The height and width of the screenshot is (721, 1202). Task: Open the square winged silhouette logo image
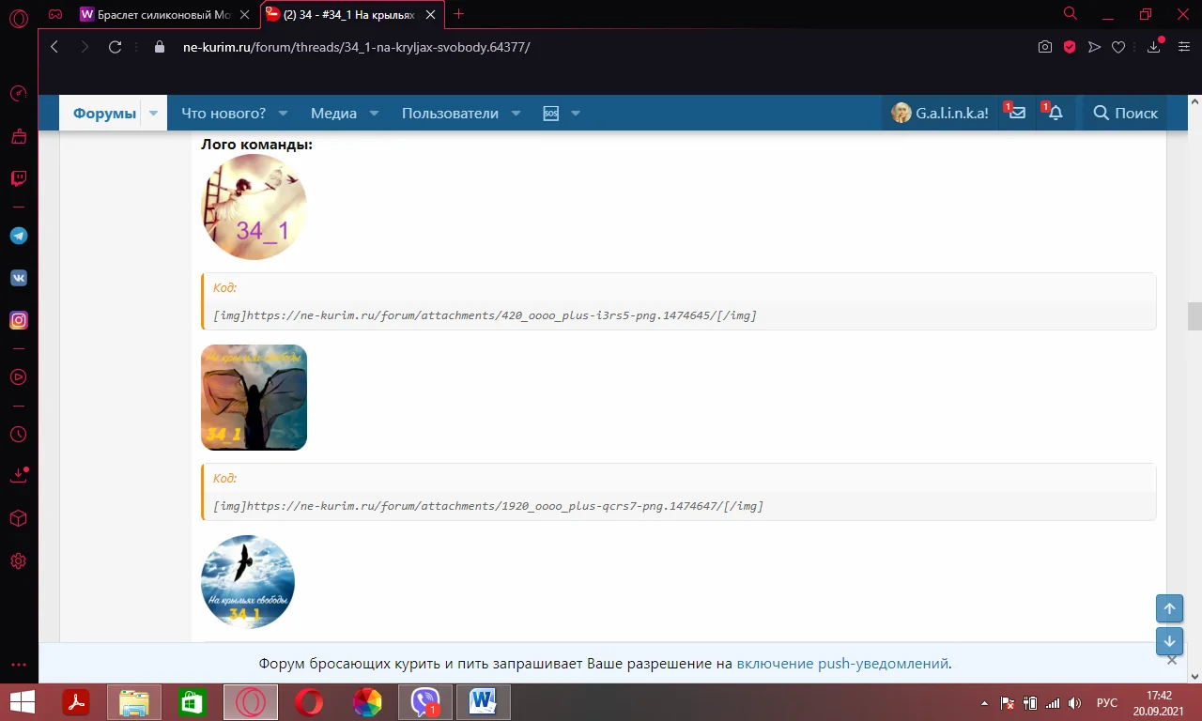[x=254, y=397]
